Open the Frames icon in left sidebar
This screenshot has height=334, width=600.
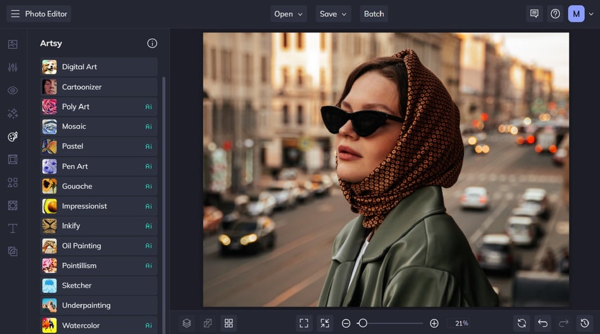pos(13,159)
